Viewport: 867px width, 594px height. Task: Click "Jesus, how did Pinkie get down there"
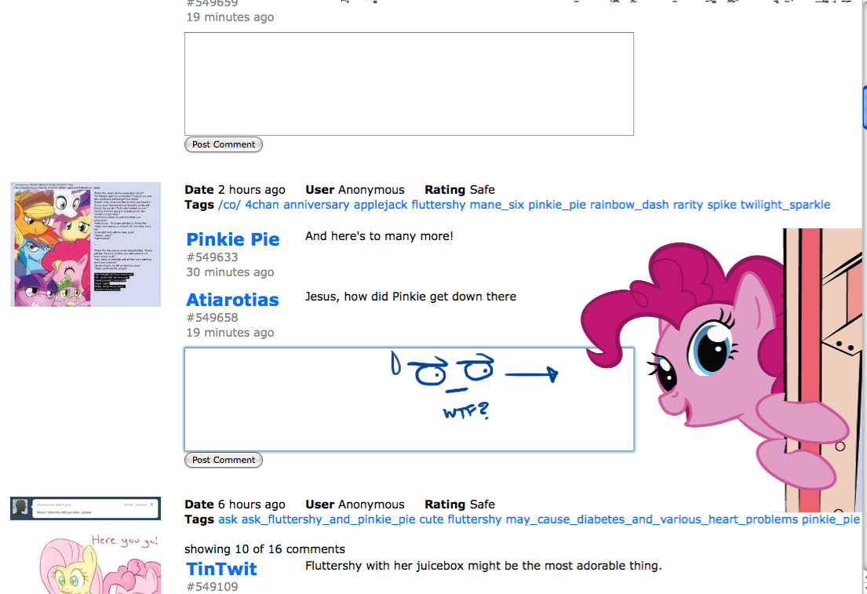tap(411, 297)
